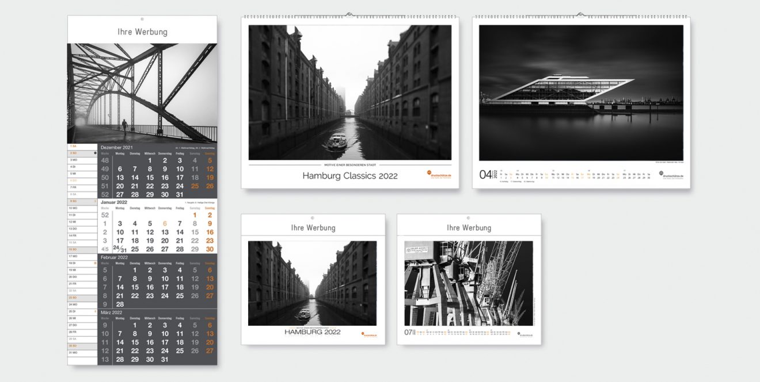Image resolution: width=760 pixels, height=382 pixels.
Task: Click the 17 MO row in day strip
Action: tap(83, 257)
